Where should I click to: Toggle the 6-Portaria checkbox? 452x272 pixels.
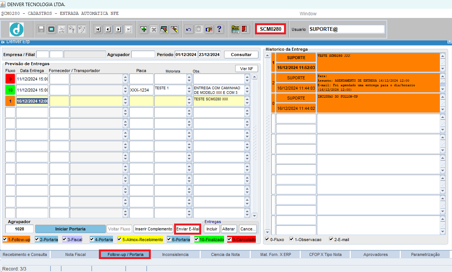click(x=169, y=239)
